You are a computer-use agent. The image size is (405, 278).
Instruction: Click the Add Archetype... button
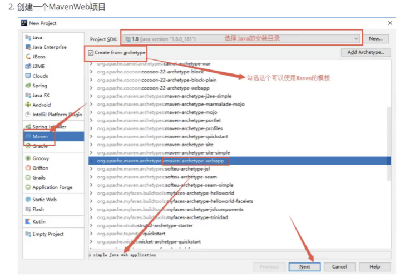pyautogui.click(x=366, y=52)
